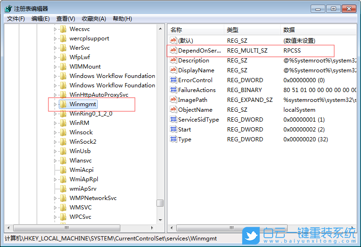Open the 编辑(E) menu

pos(40,19)
